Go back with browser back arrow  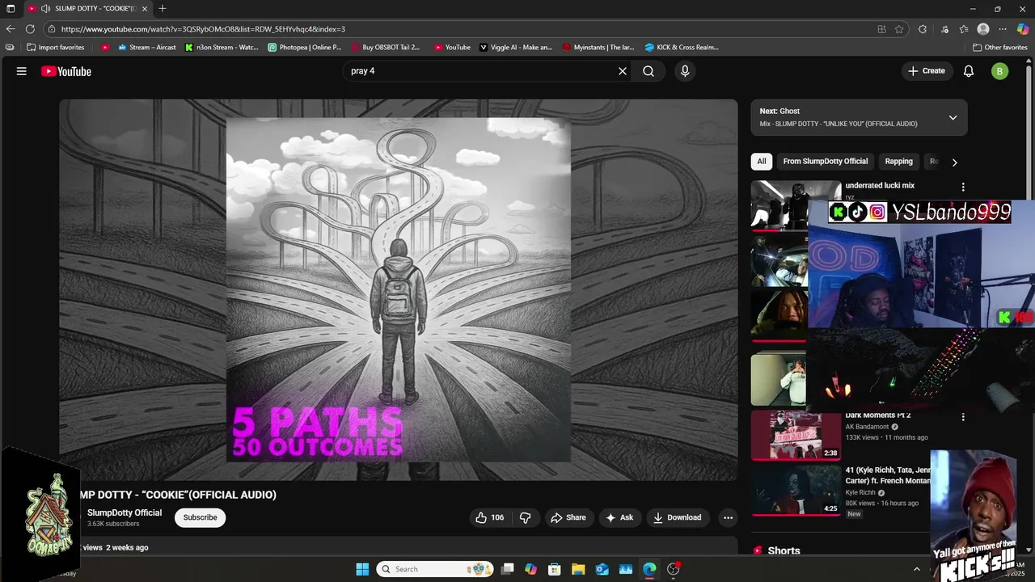point(11,29)
